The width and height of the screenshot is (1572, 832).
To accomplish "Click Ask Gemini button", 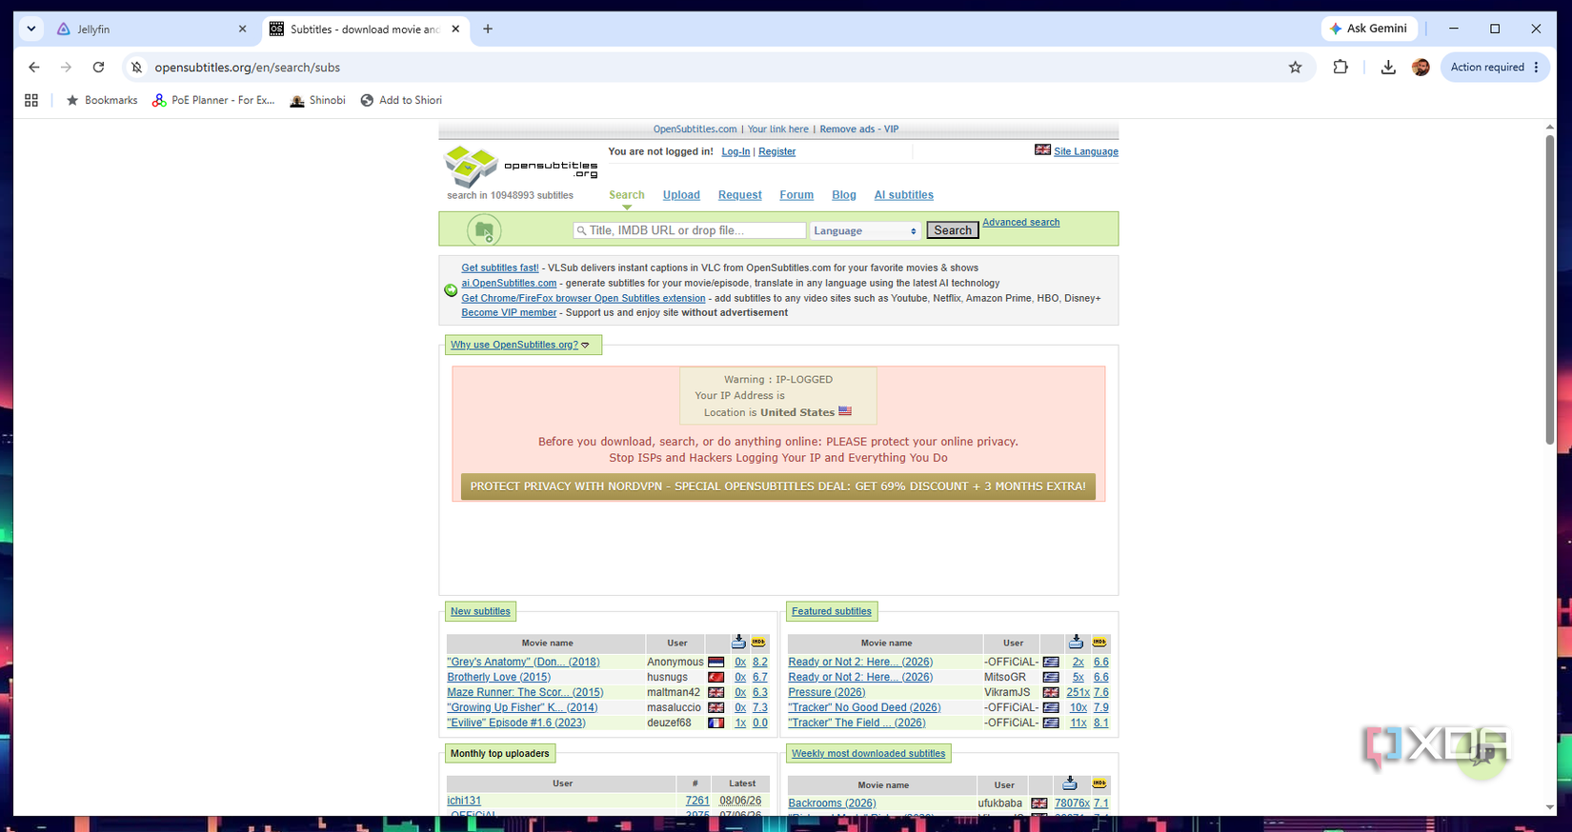I will click(1369, 29).
